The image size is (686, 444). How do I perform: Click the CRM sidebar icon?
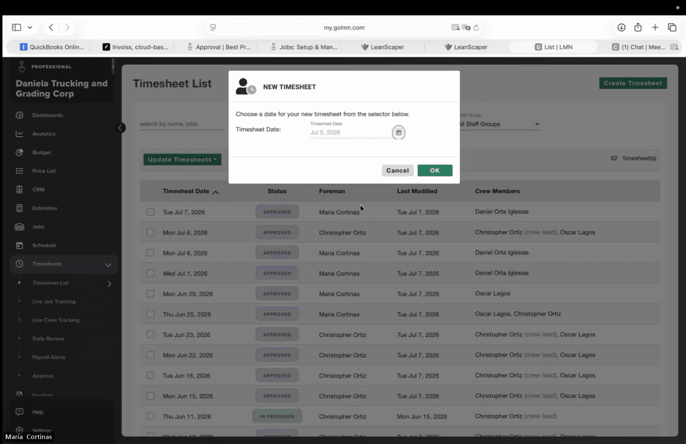pyautogui.click(x=19, y=189)
